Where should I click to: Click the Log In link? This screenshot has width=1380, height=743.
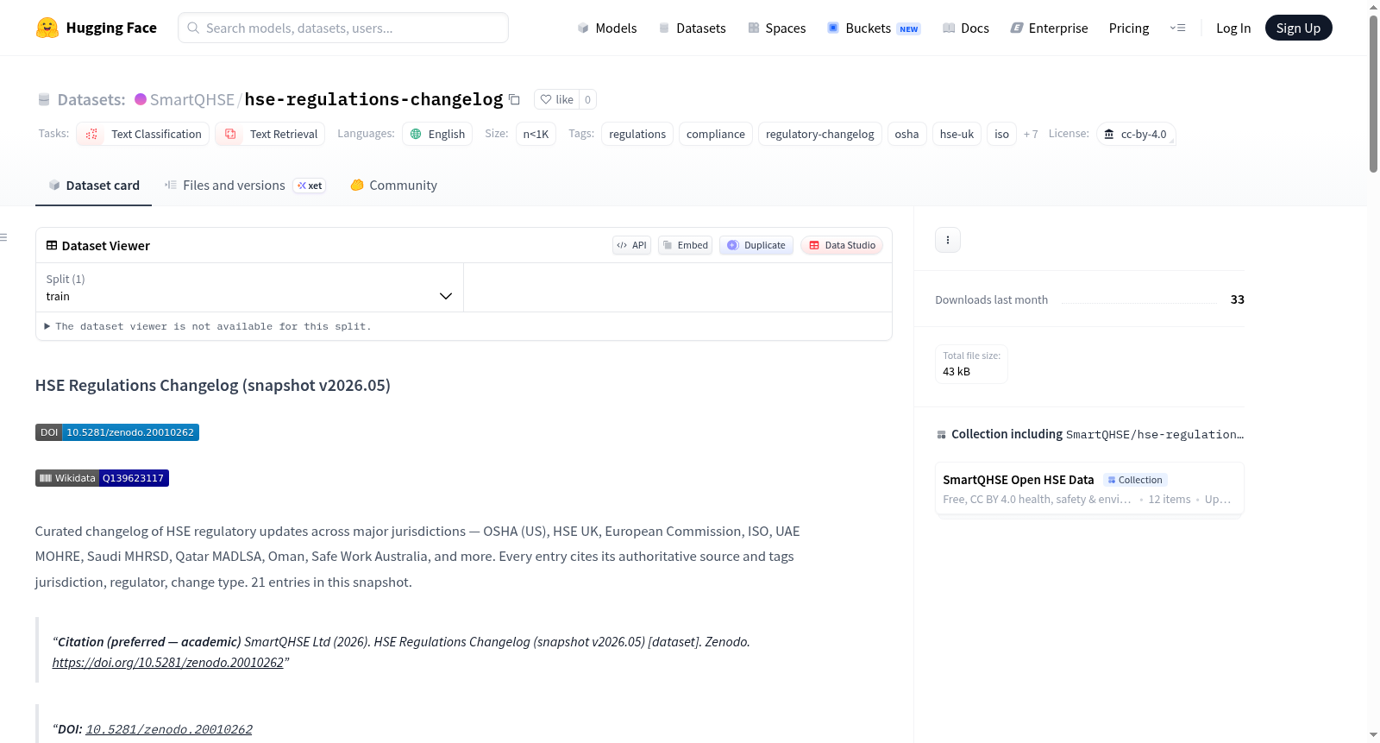click(1233, 28)
